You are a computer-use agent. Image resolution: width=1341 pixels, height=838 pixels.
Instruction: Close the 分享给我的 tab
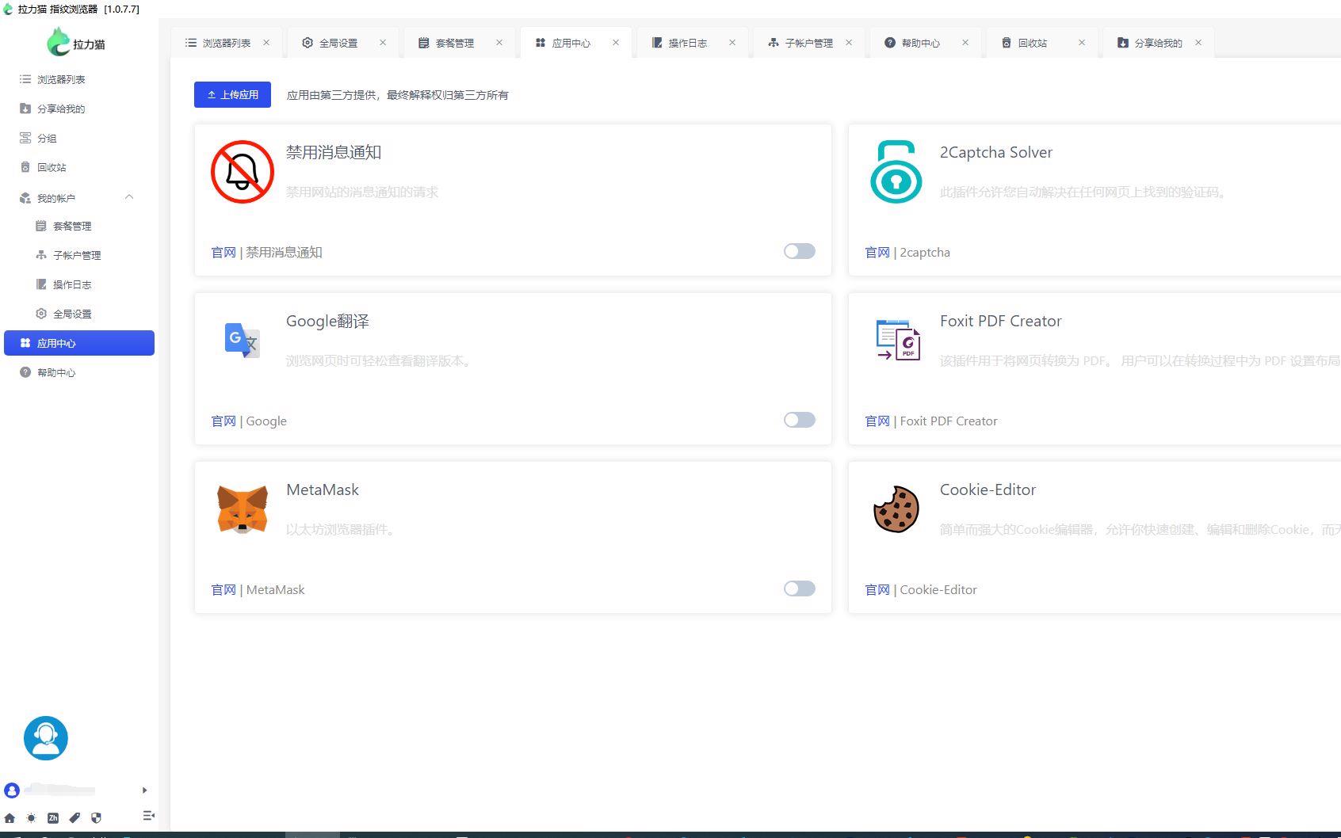[x=1198, y=43]
